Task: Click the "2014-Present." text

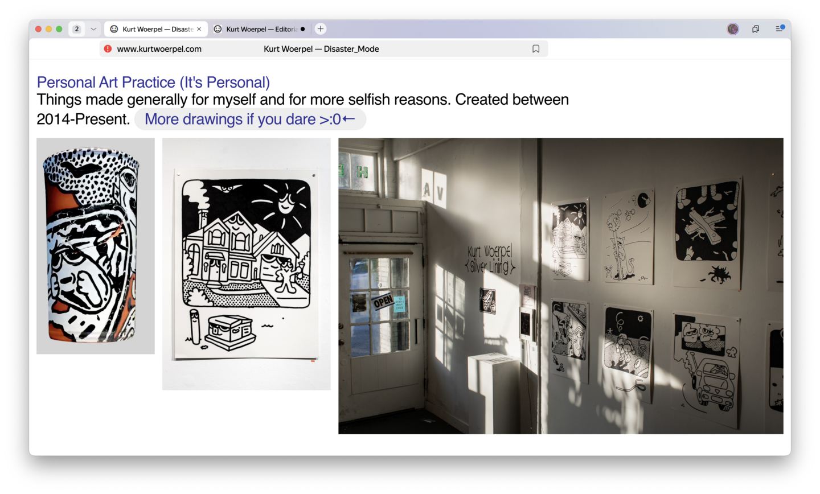Action: [x=83, y=119]
